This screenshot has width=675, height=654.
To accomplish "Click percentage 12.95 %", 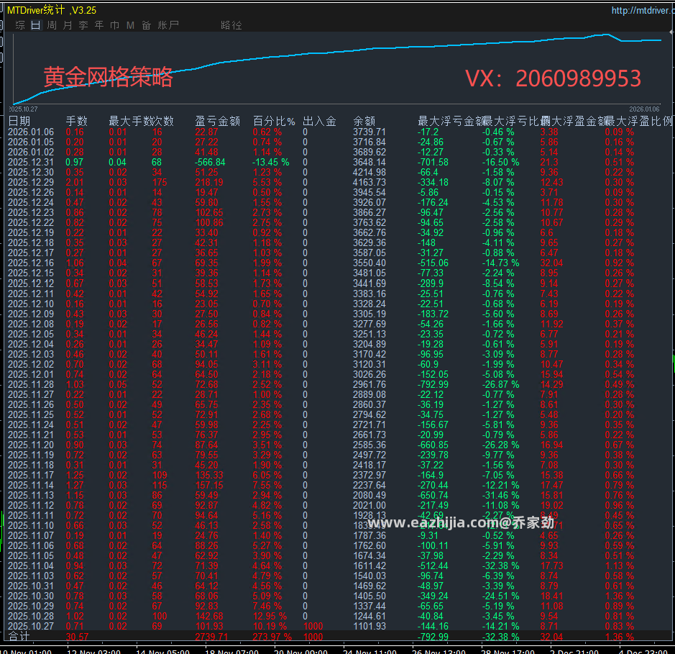I will pyautogui.click(x=270, y=616).
